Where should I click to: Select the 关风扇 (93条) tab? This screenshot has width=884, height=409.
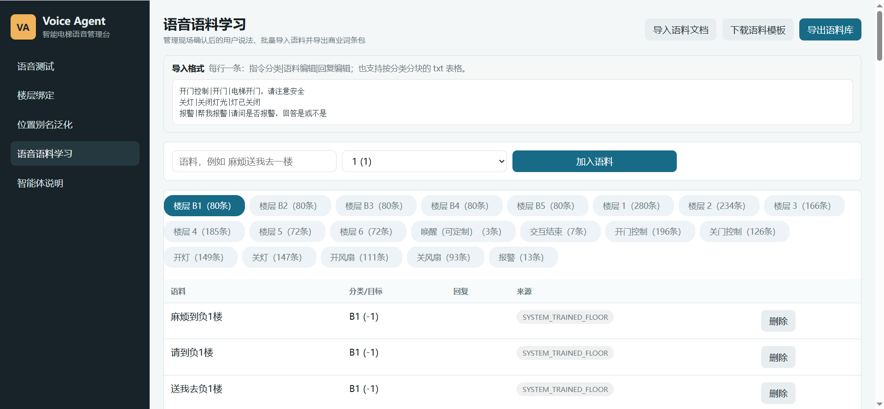pyautogui.click(x=446, y=257)
